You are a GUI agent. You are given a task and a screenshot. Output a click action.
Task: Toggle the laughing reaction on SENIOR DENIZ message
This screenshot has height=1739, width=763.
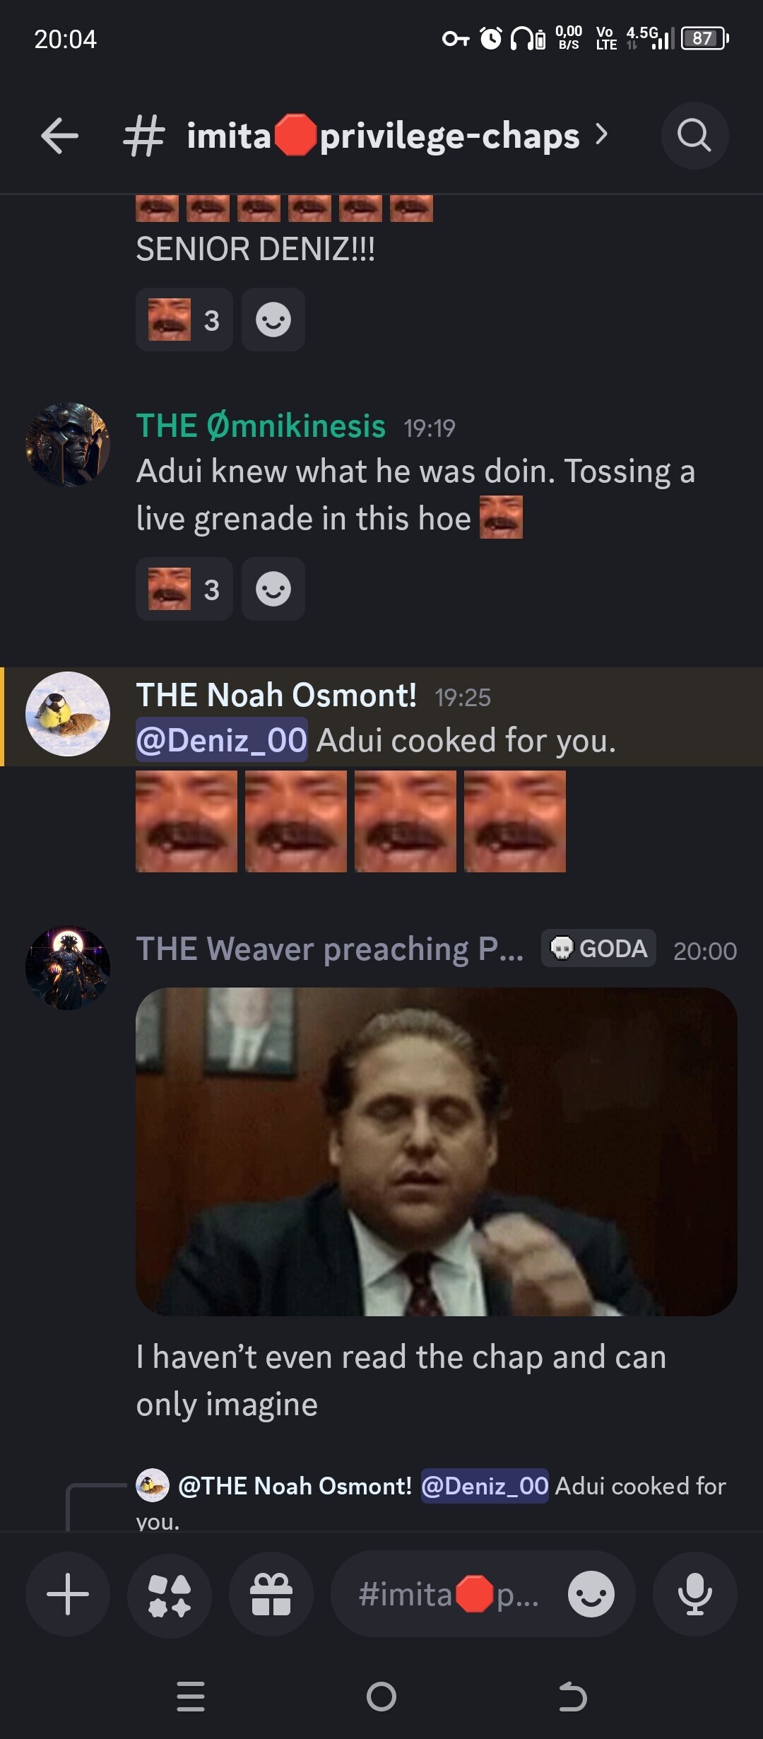click(184, 320)
